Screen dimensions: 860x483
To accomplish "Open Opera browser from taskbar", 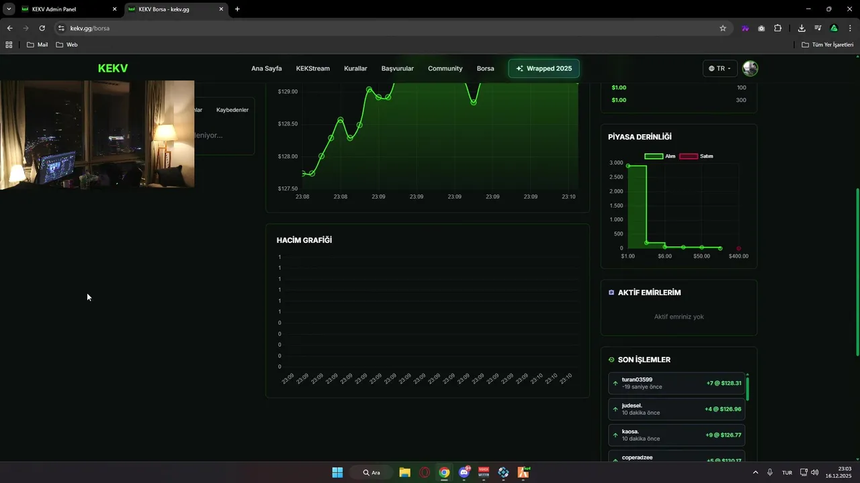I will 424,472.
